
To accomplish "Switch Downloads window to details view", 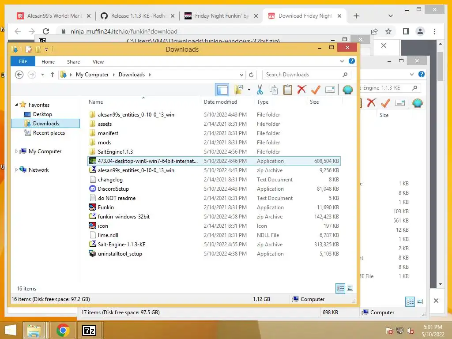I will [x=340, y=288].
